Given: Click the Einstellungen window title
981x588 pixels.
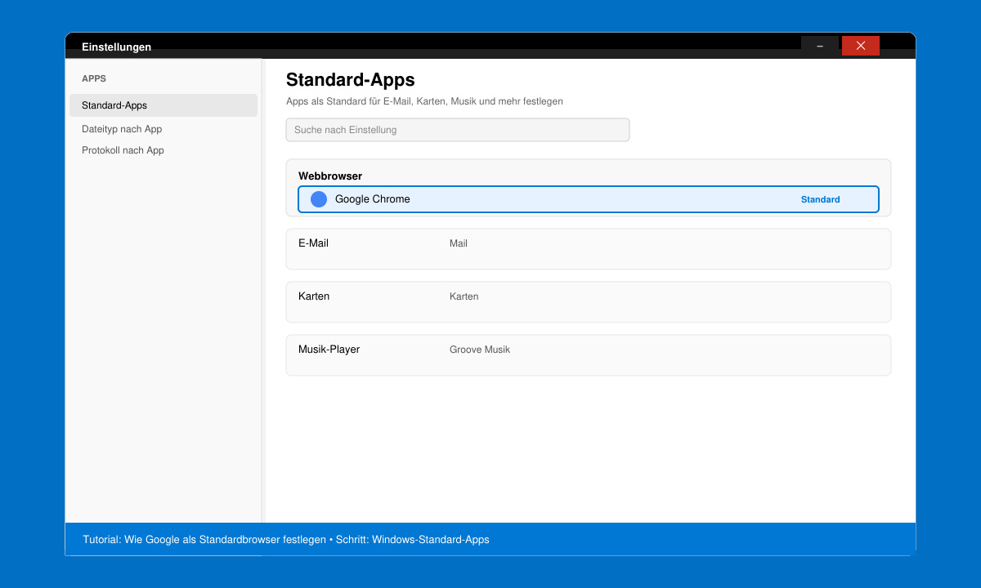Looking at the screenshot, I should click(116, 47).
